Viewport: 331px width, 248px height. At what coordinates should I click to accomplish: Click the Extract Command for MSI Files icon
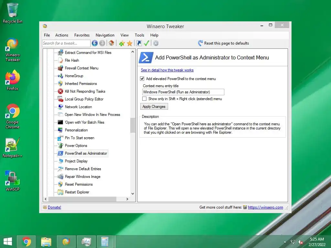click(60, 53)
